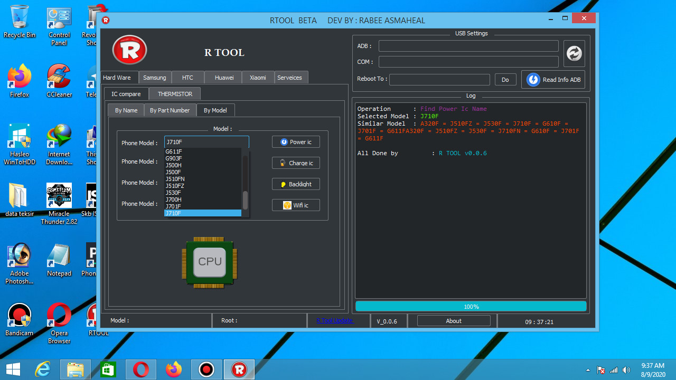Select the By Model tab
This screenshot has width=676, height=380.
click(x=215, y=110)
